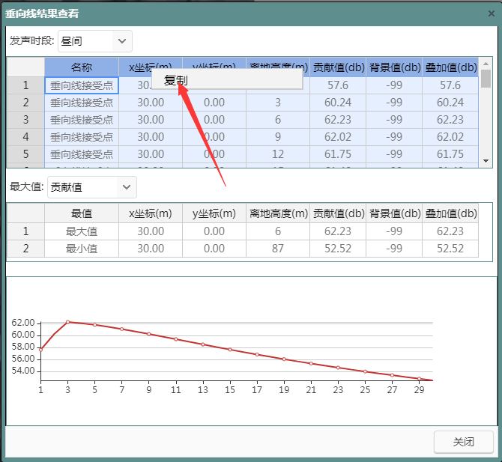Click the 垂向线接受点 cell in row 1
Screen dimensions: 502x462
click(81, 85)
